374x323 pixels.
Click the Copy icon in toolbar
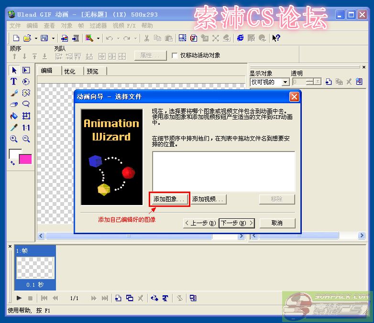(157, 38)
